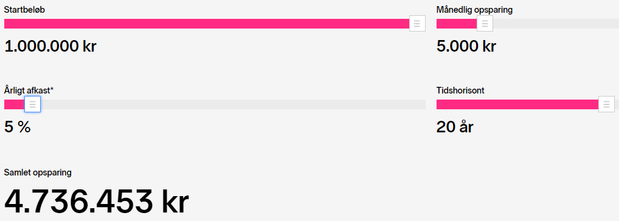
Task: Click the pink Startbeløb slider track
Action: [207, 24]
